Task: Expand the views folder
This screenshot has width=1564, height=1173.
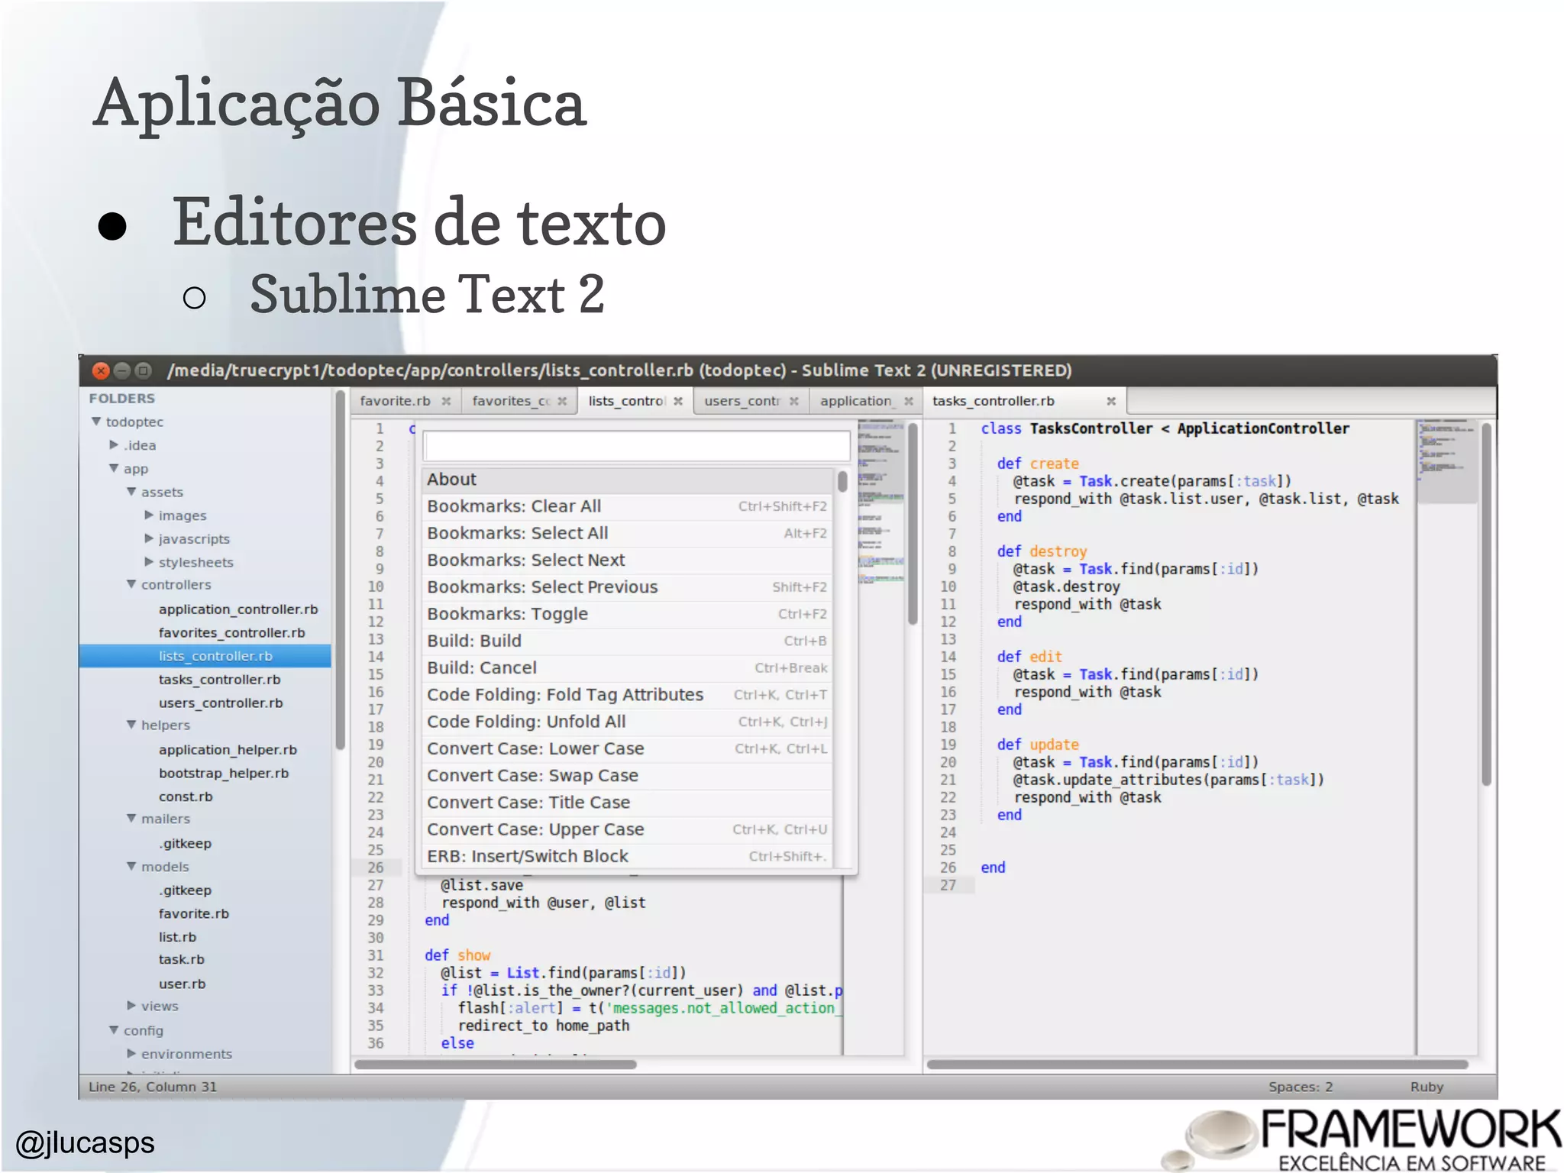Action: tap(131, 1007)
